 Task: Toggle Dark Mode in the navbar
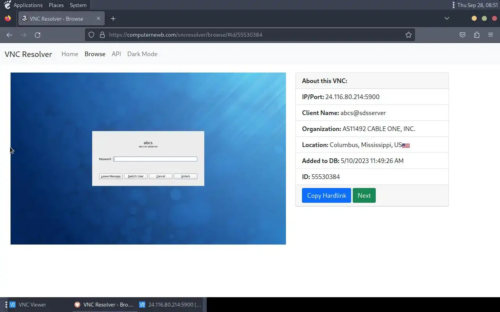pos(142,54)
